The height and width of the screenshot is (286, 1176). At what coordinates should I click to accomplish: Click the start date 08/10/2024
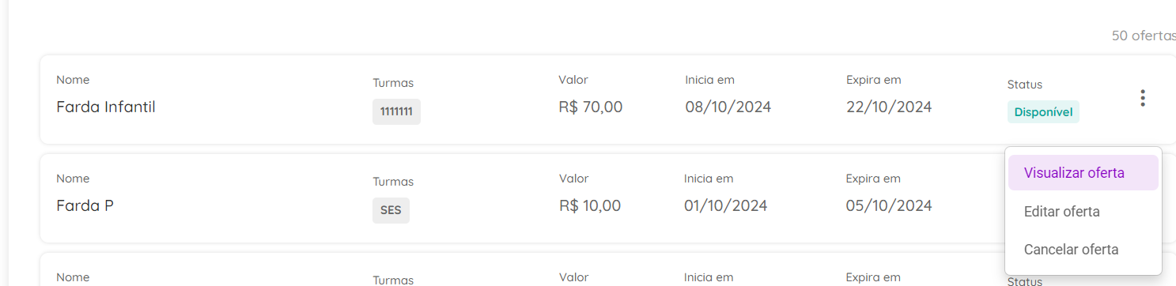coord(728,107)
